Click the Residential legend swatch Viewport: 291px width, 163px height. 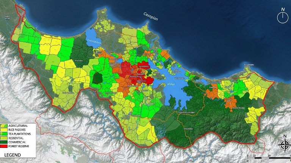pyautogui.click(x=4, y=138)
